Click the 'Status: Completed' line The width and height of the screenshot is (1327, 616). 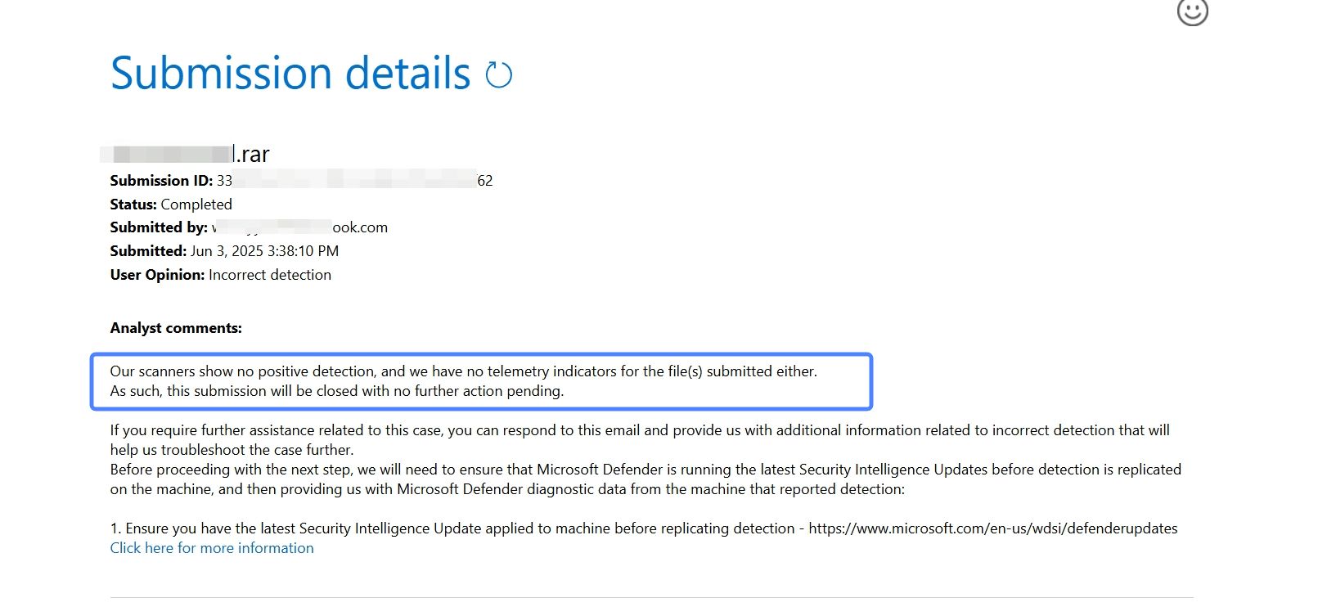[x=171, y=205]
